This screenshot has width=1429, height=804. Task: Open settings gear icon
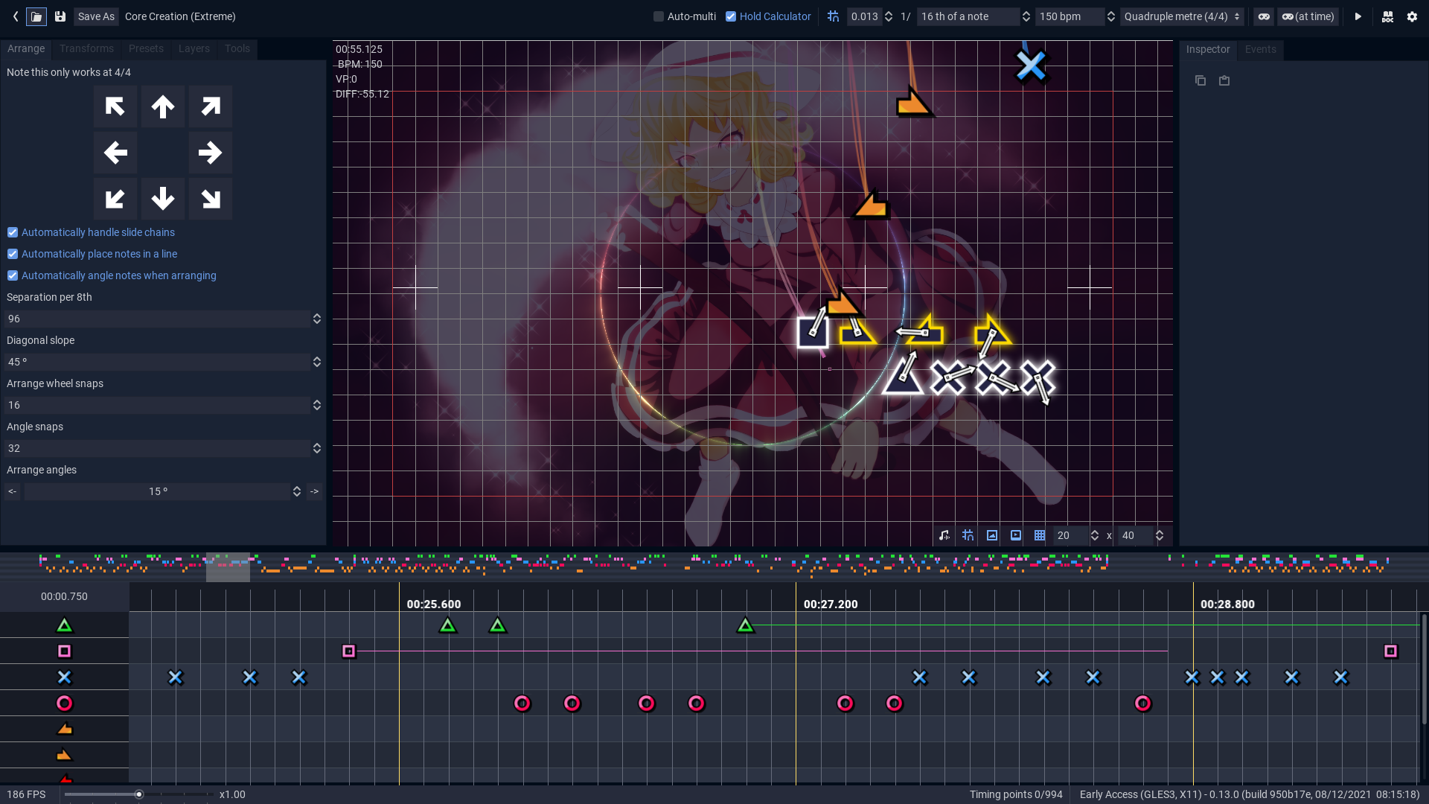point(1412,16)
